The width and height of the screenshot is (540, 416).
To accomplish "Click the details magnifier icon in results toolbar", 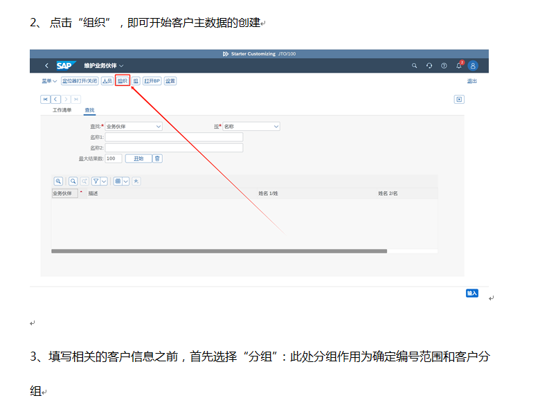I will [58, 181].
